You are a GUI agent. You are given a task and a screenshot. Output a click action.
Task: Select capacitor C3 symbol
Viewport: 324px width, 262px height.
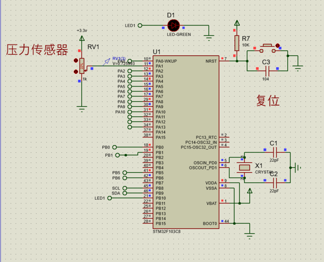[x=267, y=71]
